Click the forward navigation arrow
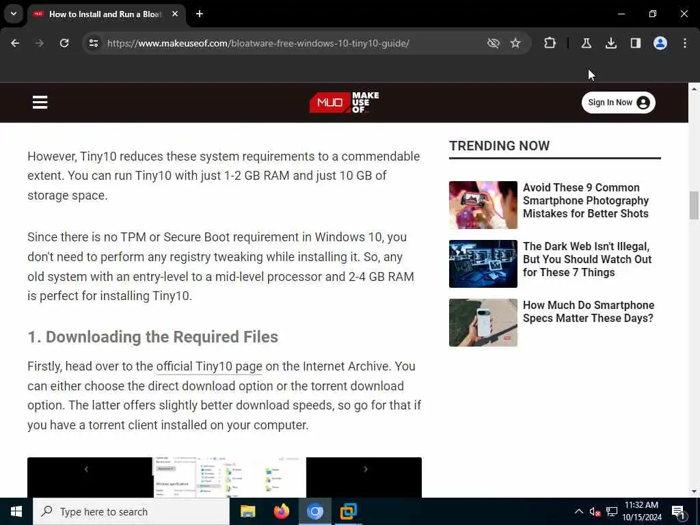The image size is (700, 525). pos(39,43)
